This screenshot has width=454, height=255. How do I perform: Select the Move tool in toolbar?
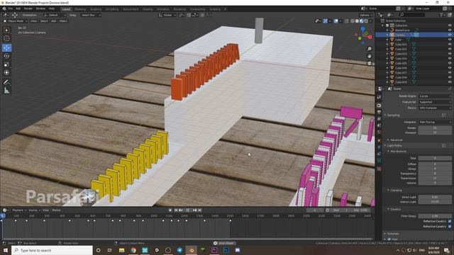coord(6,47)
